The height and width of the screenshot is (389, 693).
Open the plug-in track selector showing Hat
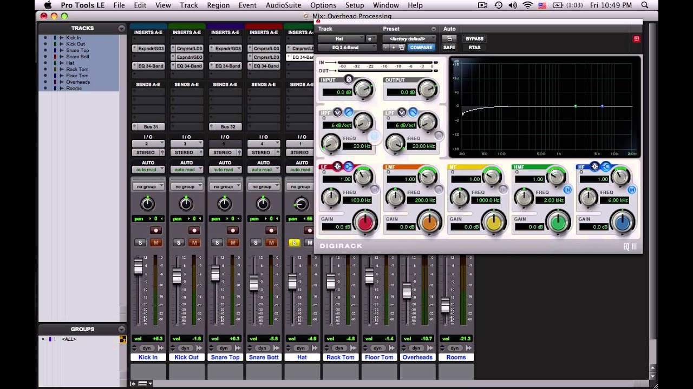(342, 39)
